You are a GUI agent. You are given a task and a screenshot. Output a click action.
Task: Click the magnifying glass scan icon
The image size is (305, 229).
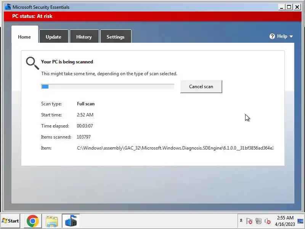pyautogui.click(x=32, y=63)
